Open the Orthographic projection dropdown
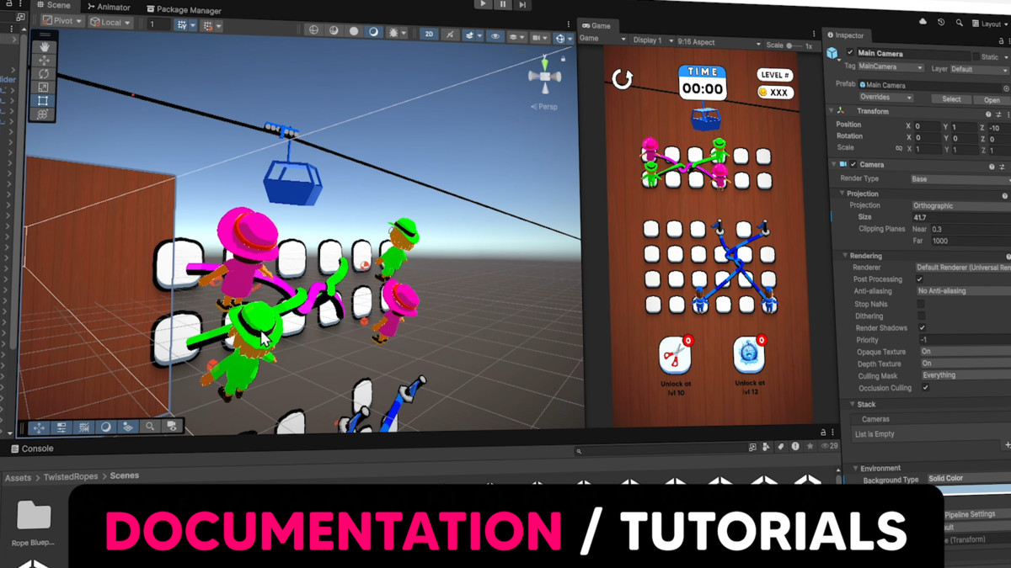This screenshot has height=568, width=1011. pos(961,205)
